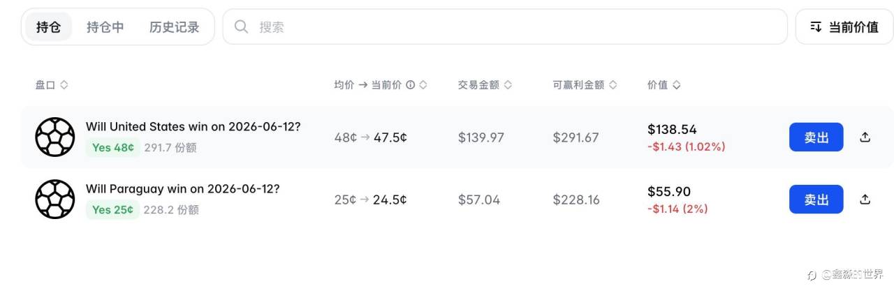
Task: Sell the United States position with 卖出
Action: click(816, 137)
